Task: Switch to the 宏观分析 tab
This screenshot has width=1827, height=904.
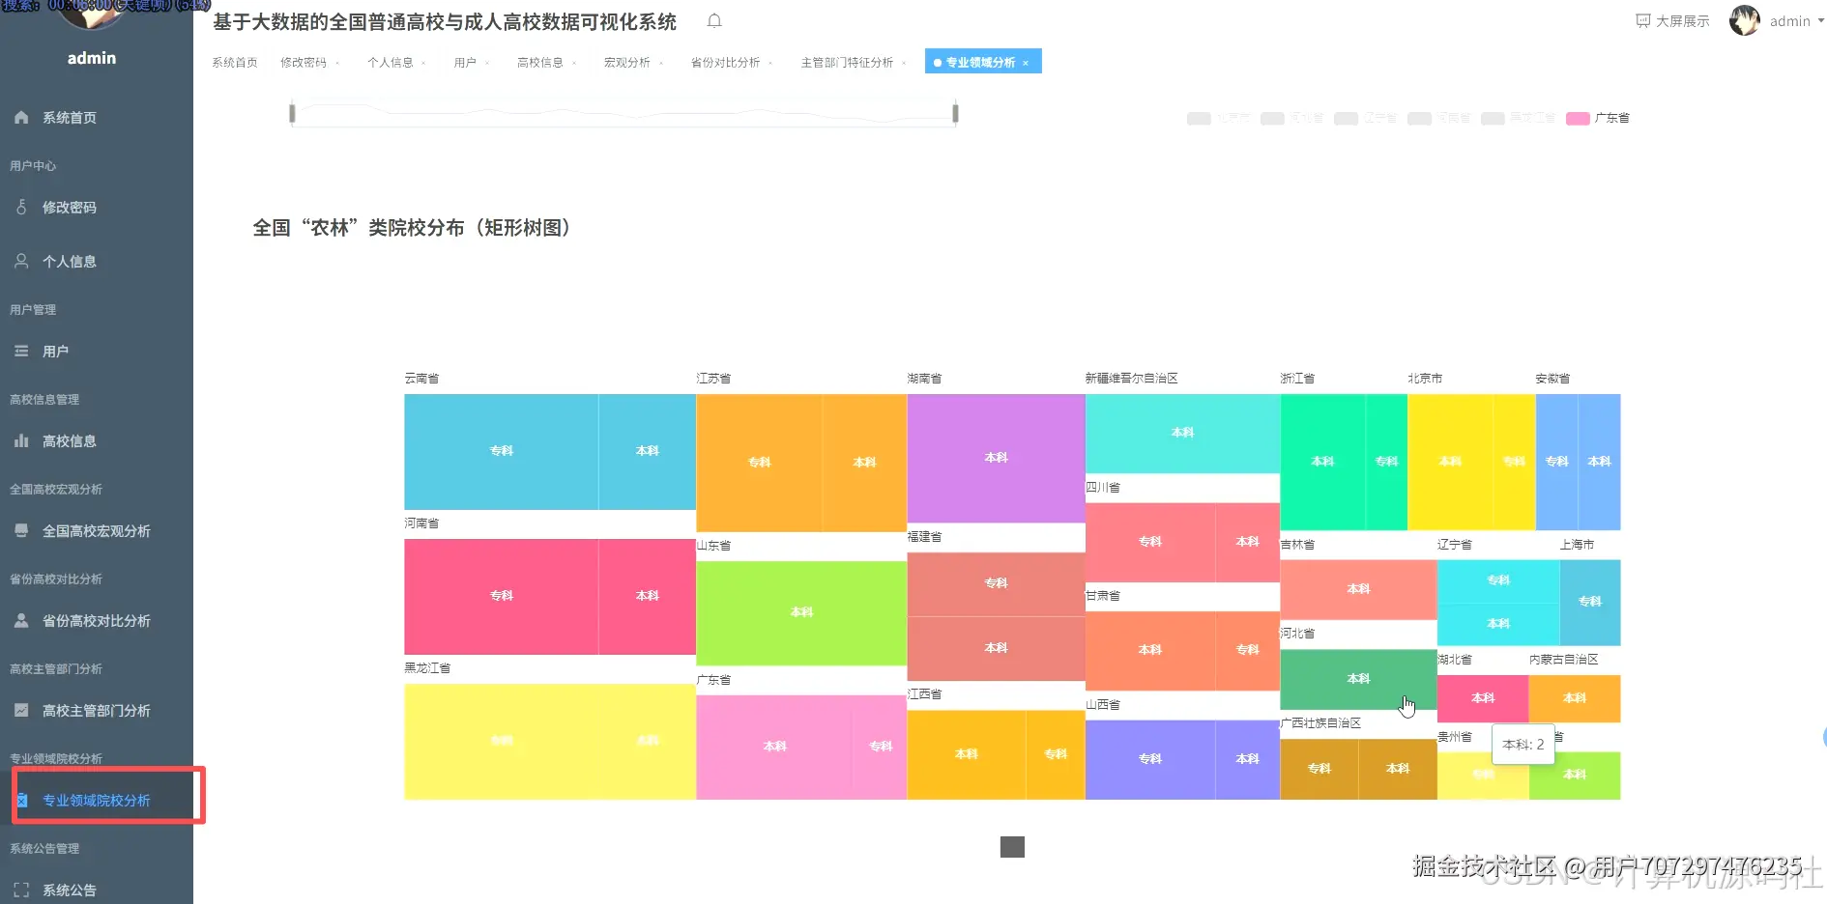Action: click(x=626, y=61)
